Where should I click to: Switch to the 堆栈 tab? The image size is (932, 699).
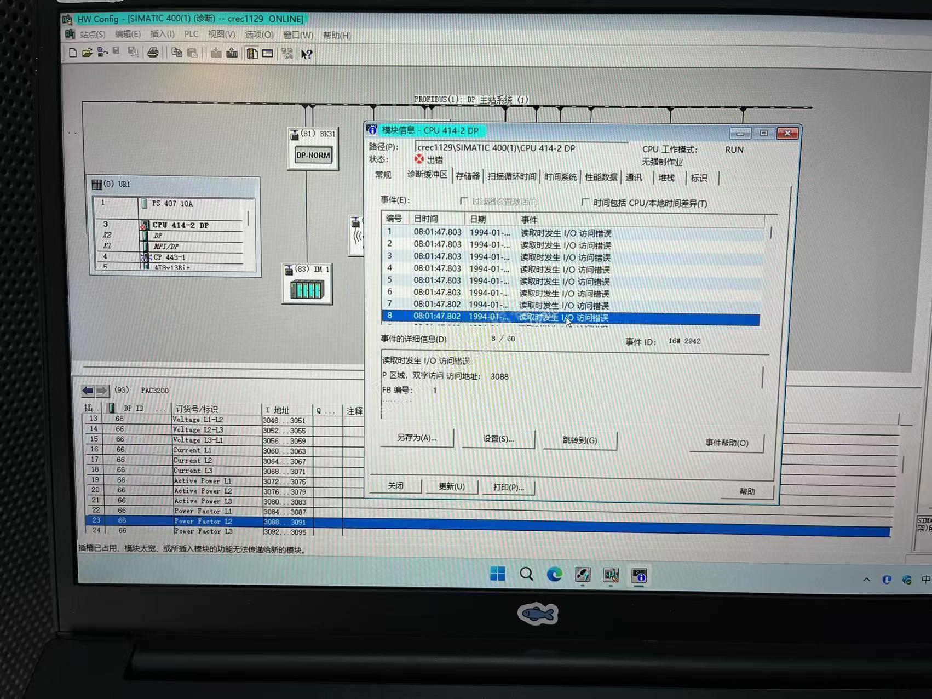point(666,178)
